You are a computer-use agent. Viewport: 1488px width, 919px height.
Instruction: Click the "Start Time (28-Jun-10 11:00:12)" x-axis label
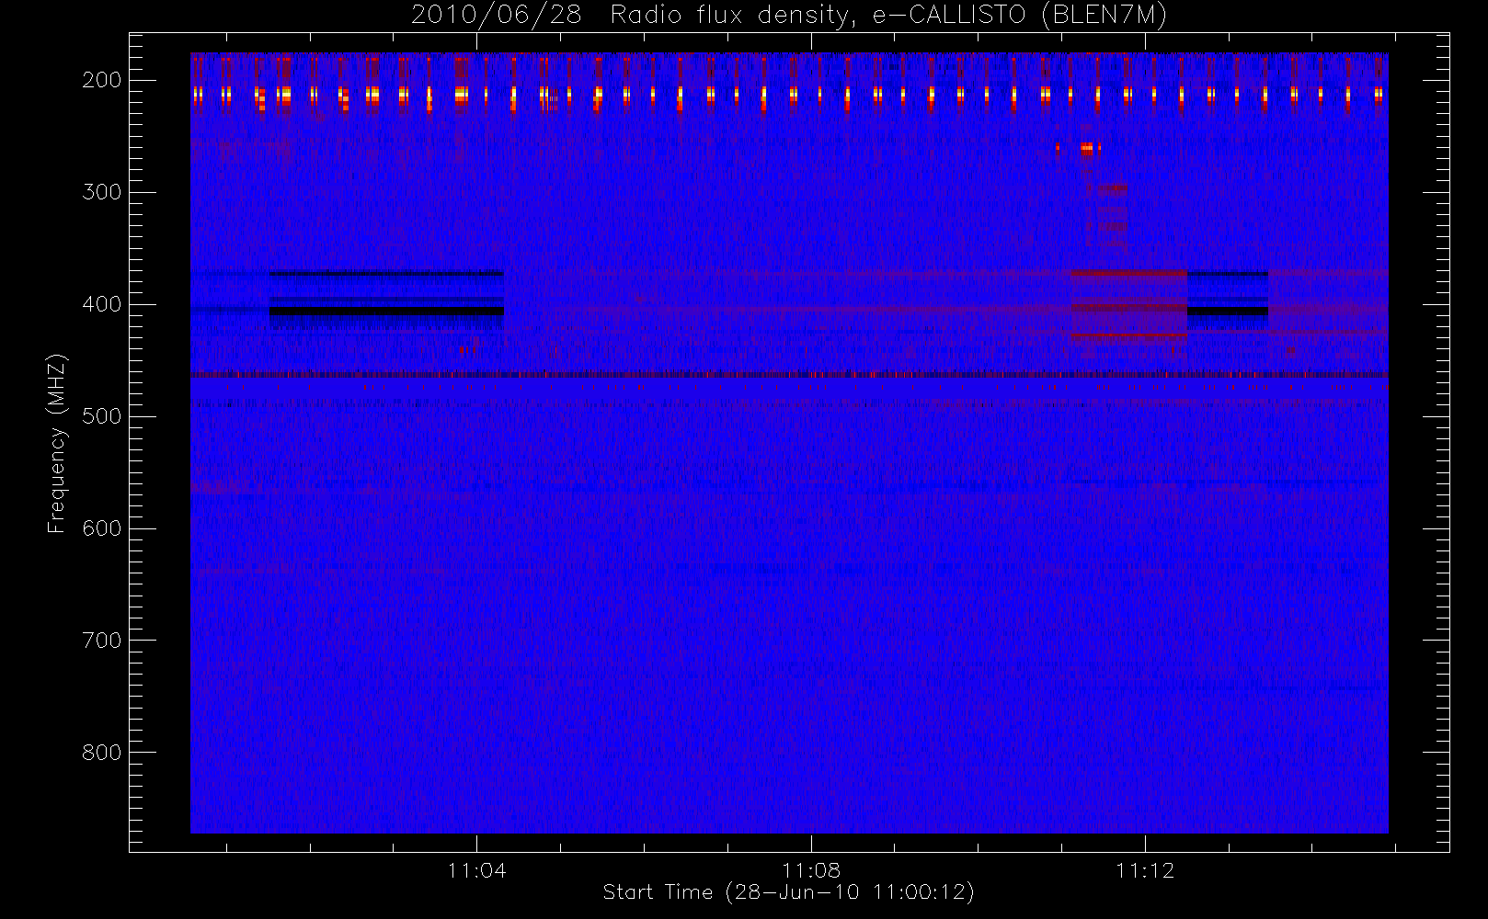788,891
